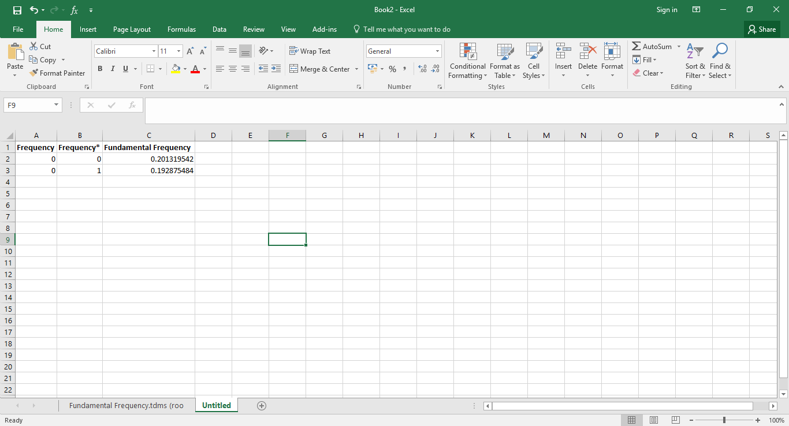Viewport: 789px width, 426px height.
Task: Decrease cell indent
Action: tap(263, 69)
